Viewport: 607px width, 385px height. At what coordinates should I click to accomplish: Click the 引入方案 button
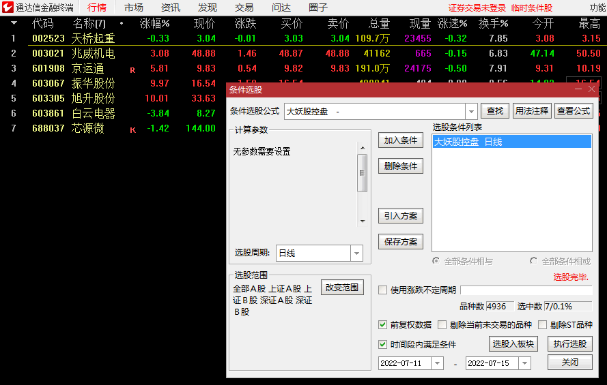click(401, 216)
